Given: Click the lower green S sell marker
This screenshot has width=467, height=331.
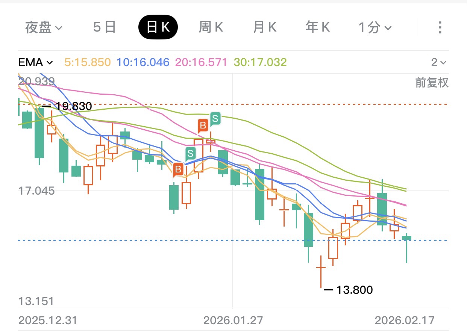Looking at the screenshot, I should tap(191, 153).
